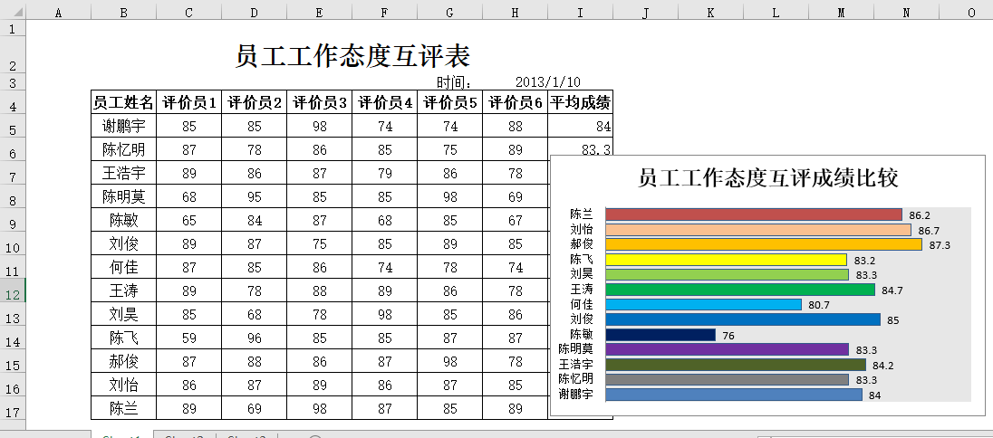
Task: Click the dark navy 陈敏 bar
Action: (x=660, y=335)
